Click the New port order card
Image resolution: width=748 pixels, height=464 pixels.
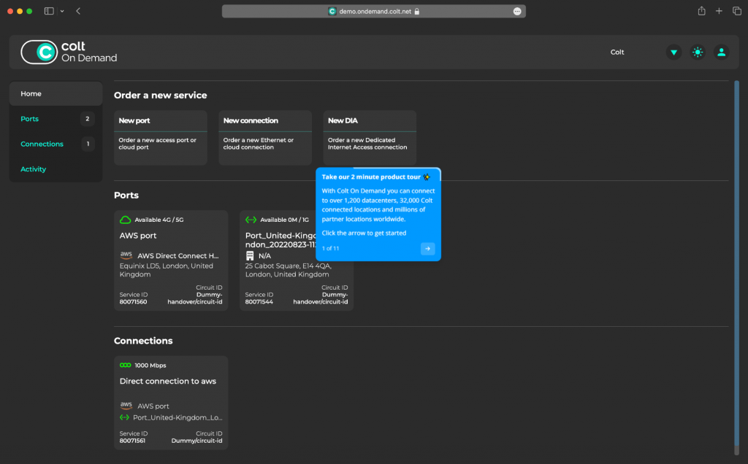point(161,137)
